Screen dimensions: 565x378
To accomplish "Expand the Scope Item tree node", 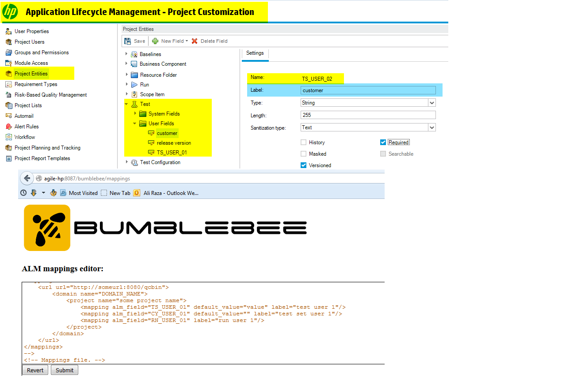I will tap(126, 94).
